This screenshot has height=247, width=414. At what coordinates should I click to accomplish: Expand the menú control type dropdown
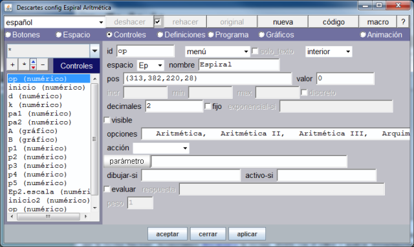click(x=217, y=52)
